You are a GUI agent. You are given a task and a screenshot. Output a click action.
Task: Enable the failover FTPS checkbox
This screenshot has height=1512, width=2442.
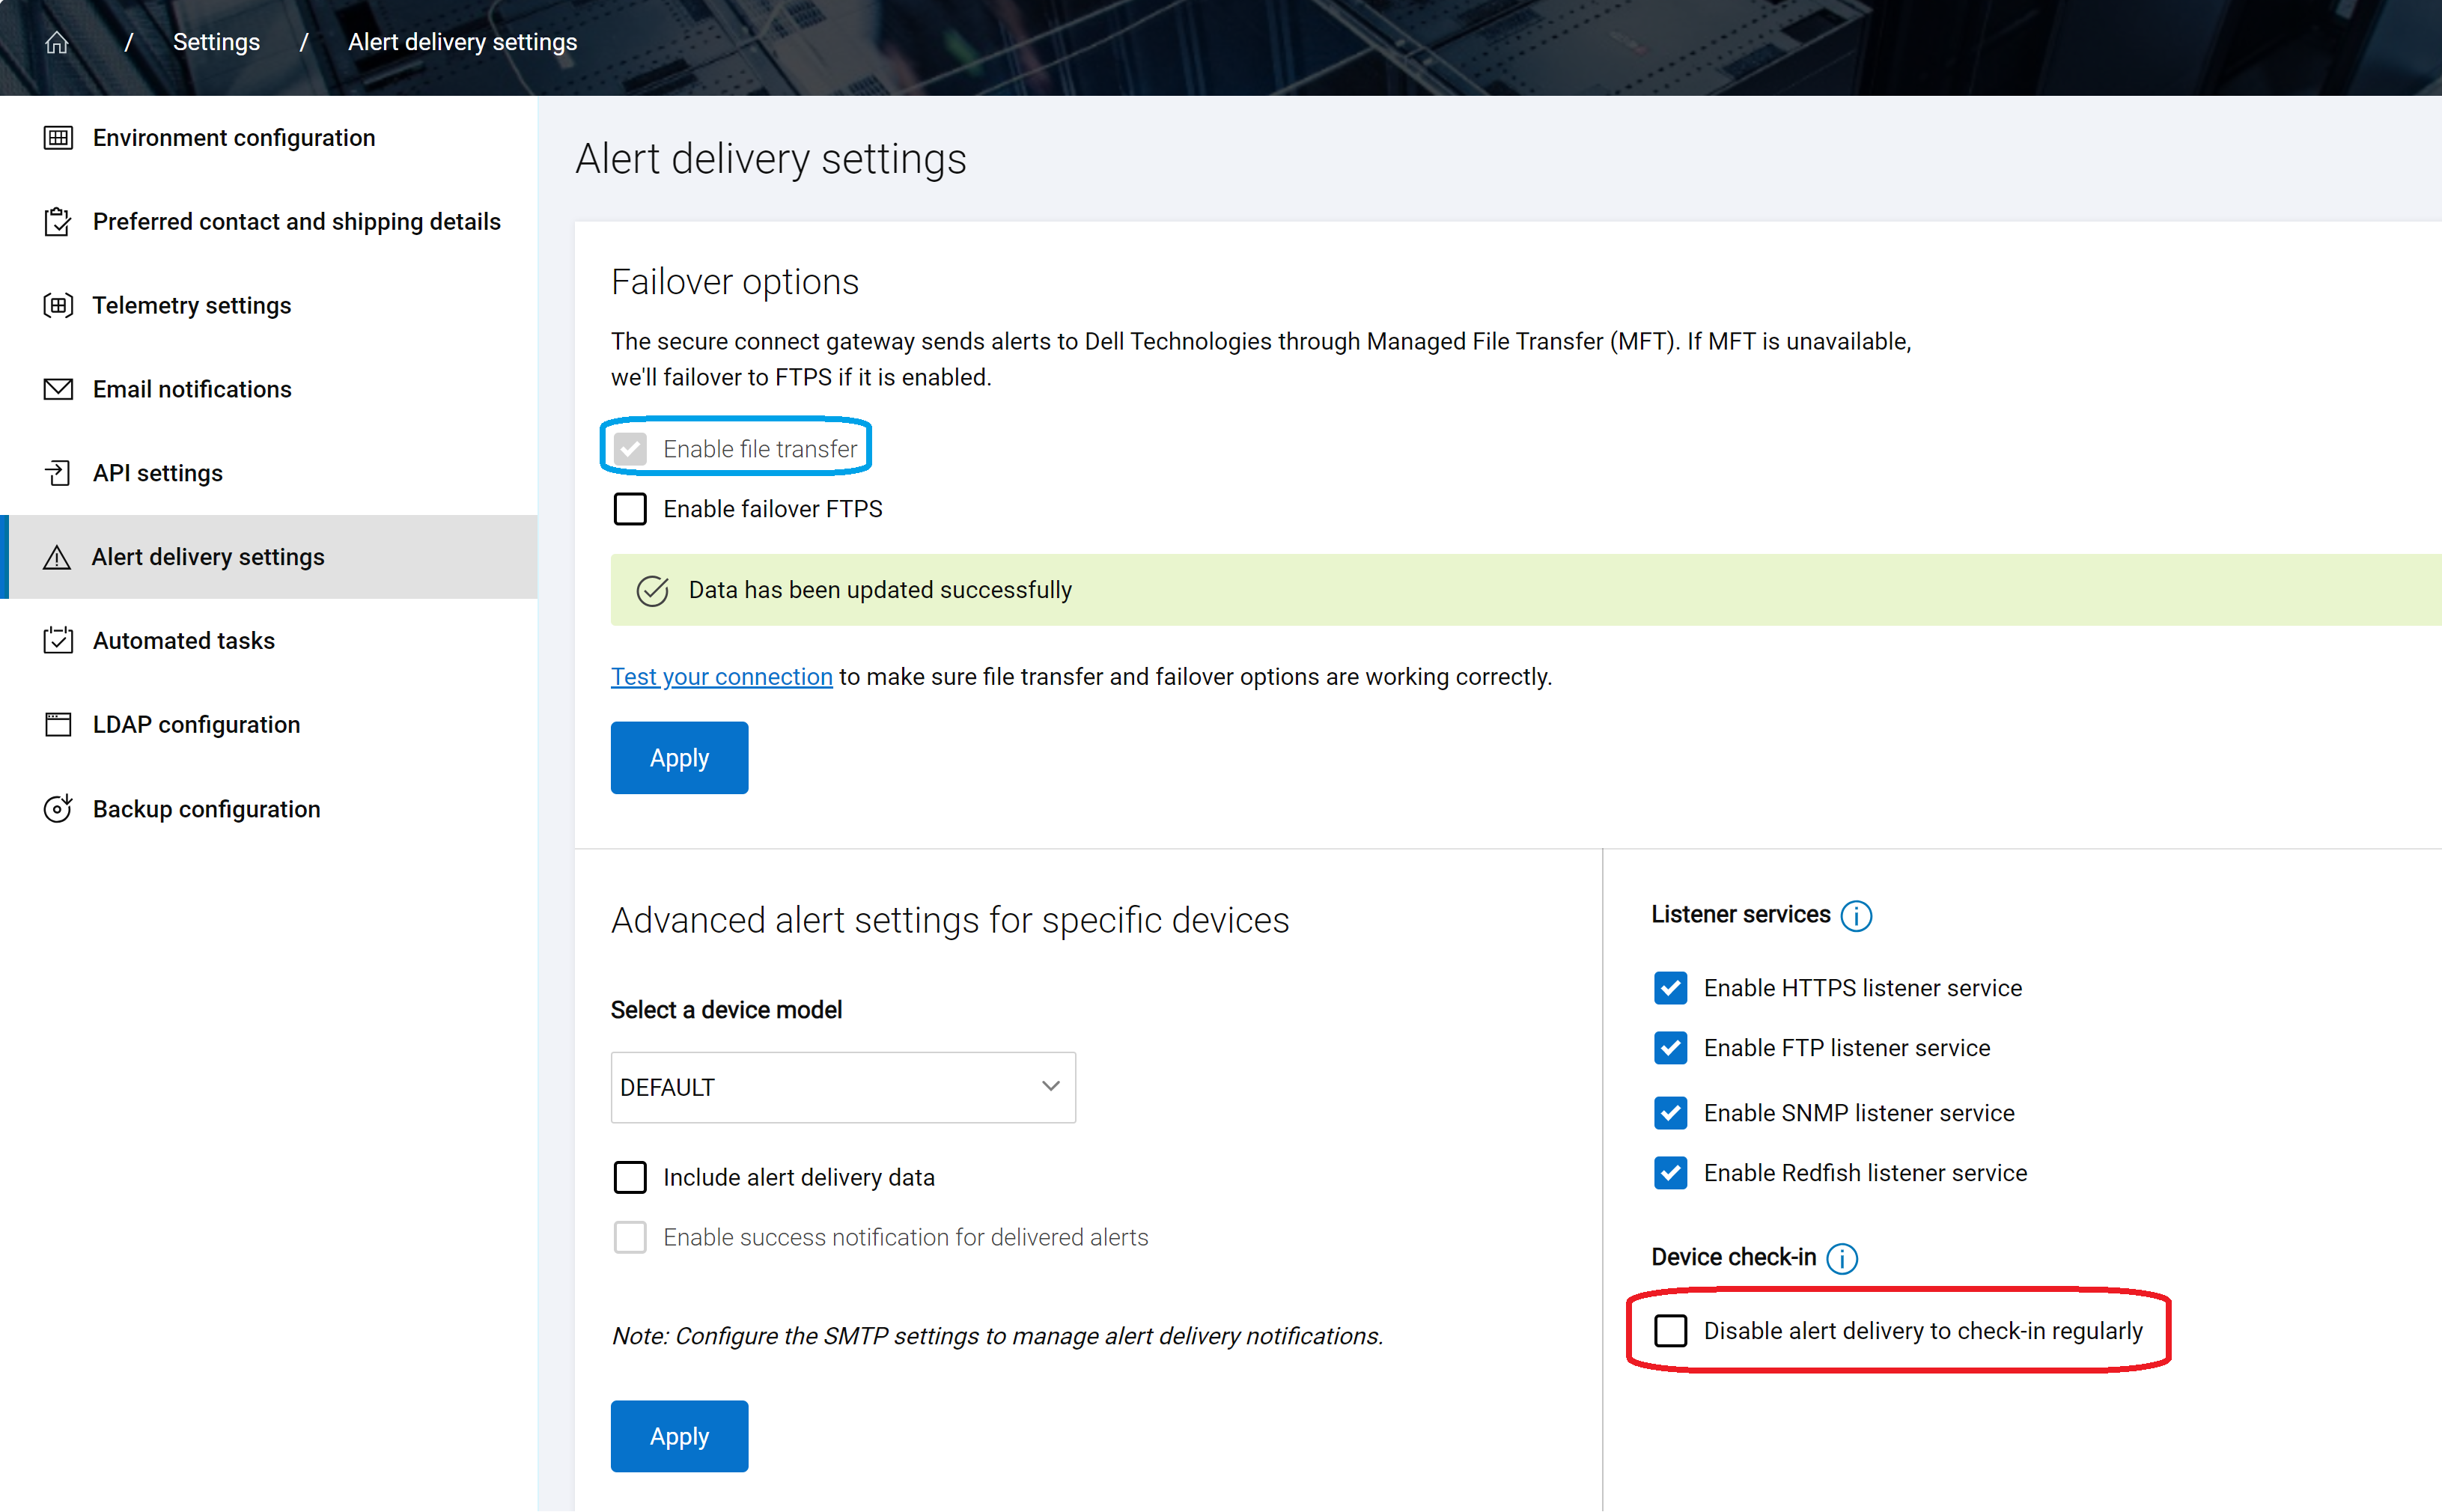point(630,509)
